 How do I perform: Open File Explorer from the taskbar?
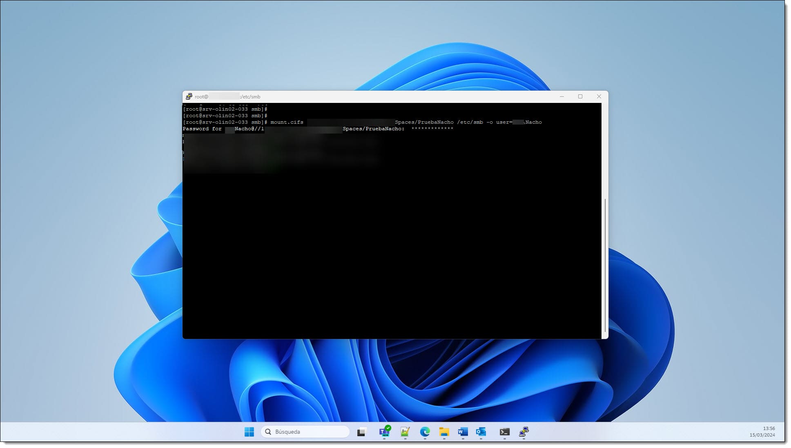click(x=444, y=432)
